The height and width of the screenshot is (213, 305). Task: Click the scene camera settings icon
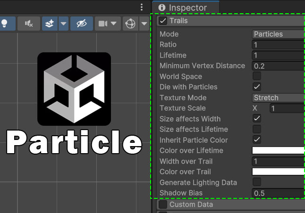103,23
